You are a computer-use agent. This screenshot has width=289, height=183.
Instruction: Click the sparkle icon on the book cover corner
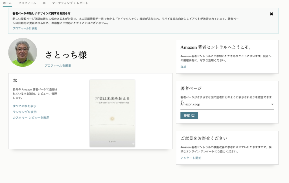[133, 144]
